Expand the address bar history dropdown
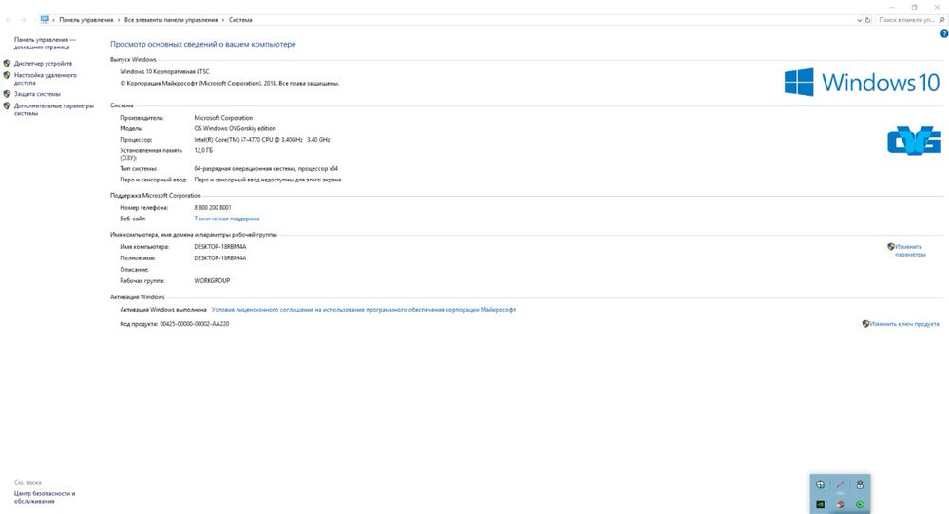949x514 pixels. (x=859, y=20)
